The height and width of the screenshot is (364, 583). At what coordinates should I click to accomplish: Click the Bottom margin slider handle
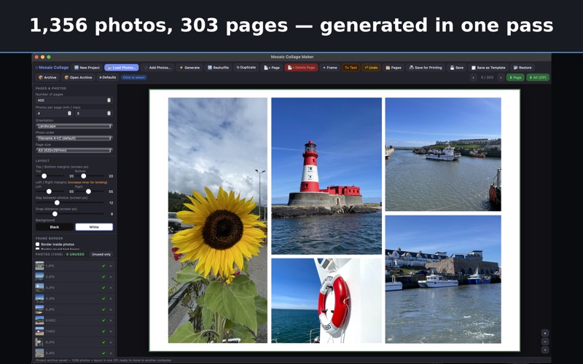84,176
